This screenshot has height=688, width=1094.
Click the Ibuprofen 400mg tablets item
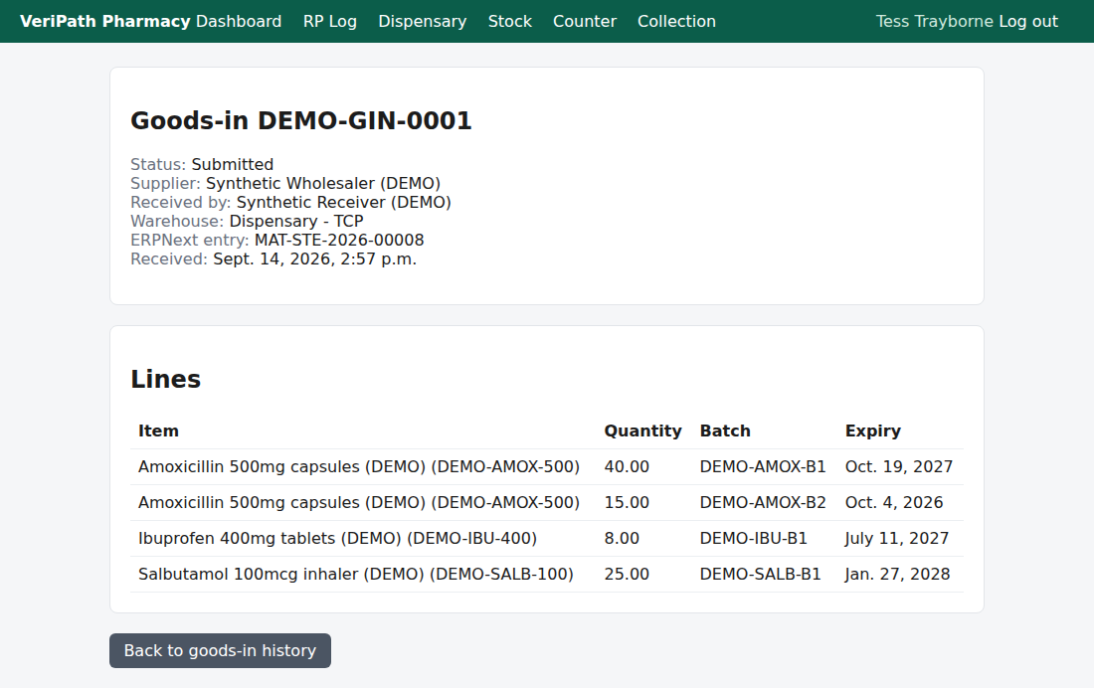(x=338, y=539)
